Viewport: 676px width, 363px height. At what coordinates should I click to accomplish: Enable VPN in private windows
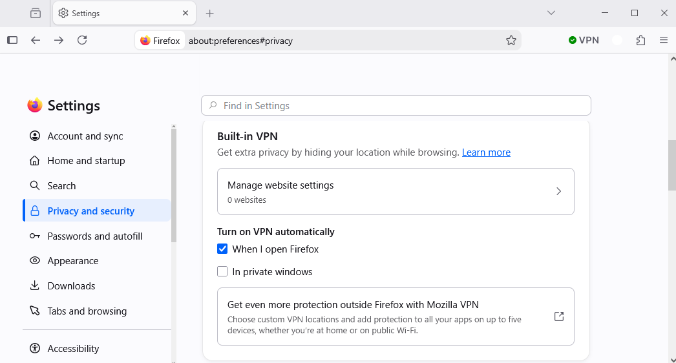tap(222, 271)
